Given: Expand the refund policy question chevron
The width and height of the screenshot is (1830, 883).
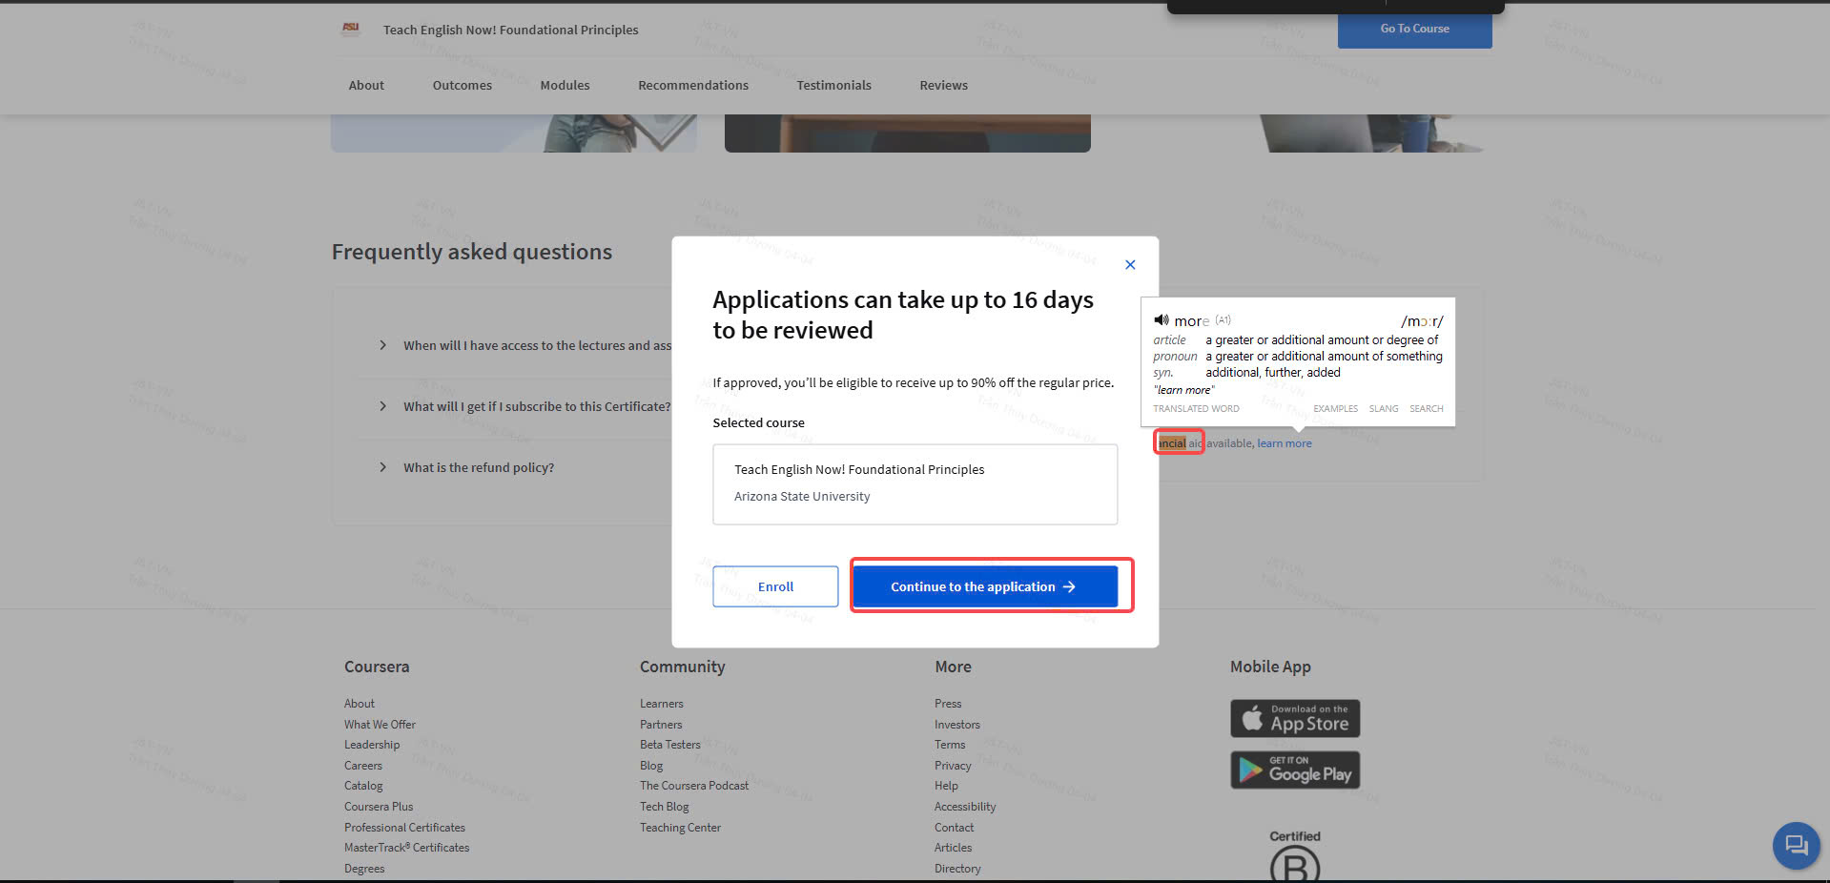Looking at the screenshot, I should (x=383, y=467).
